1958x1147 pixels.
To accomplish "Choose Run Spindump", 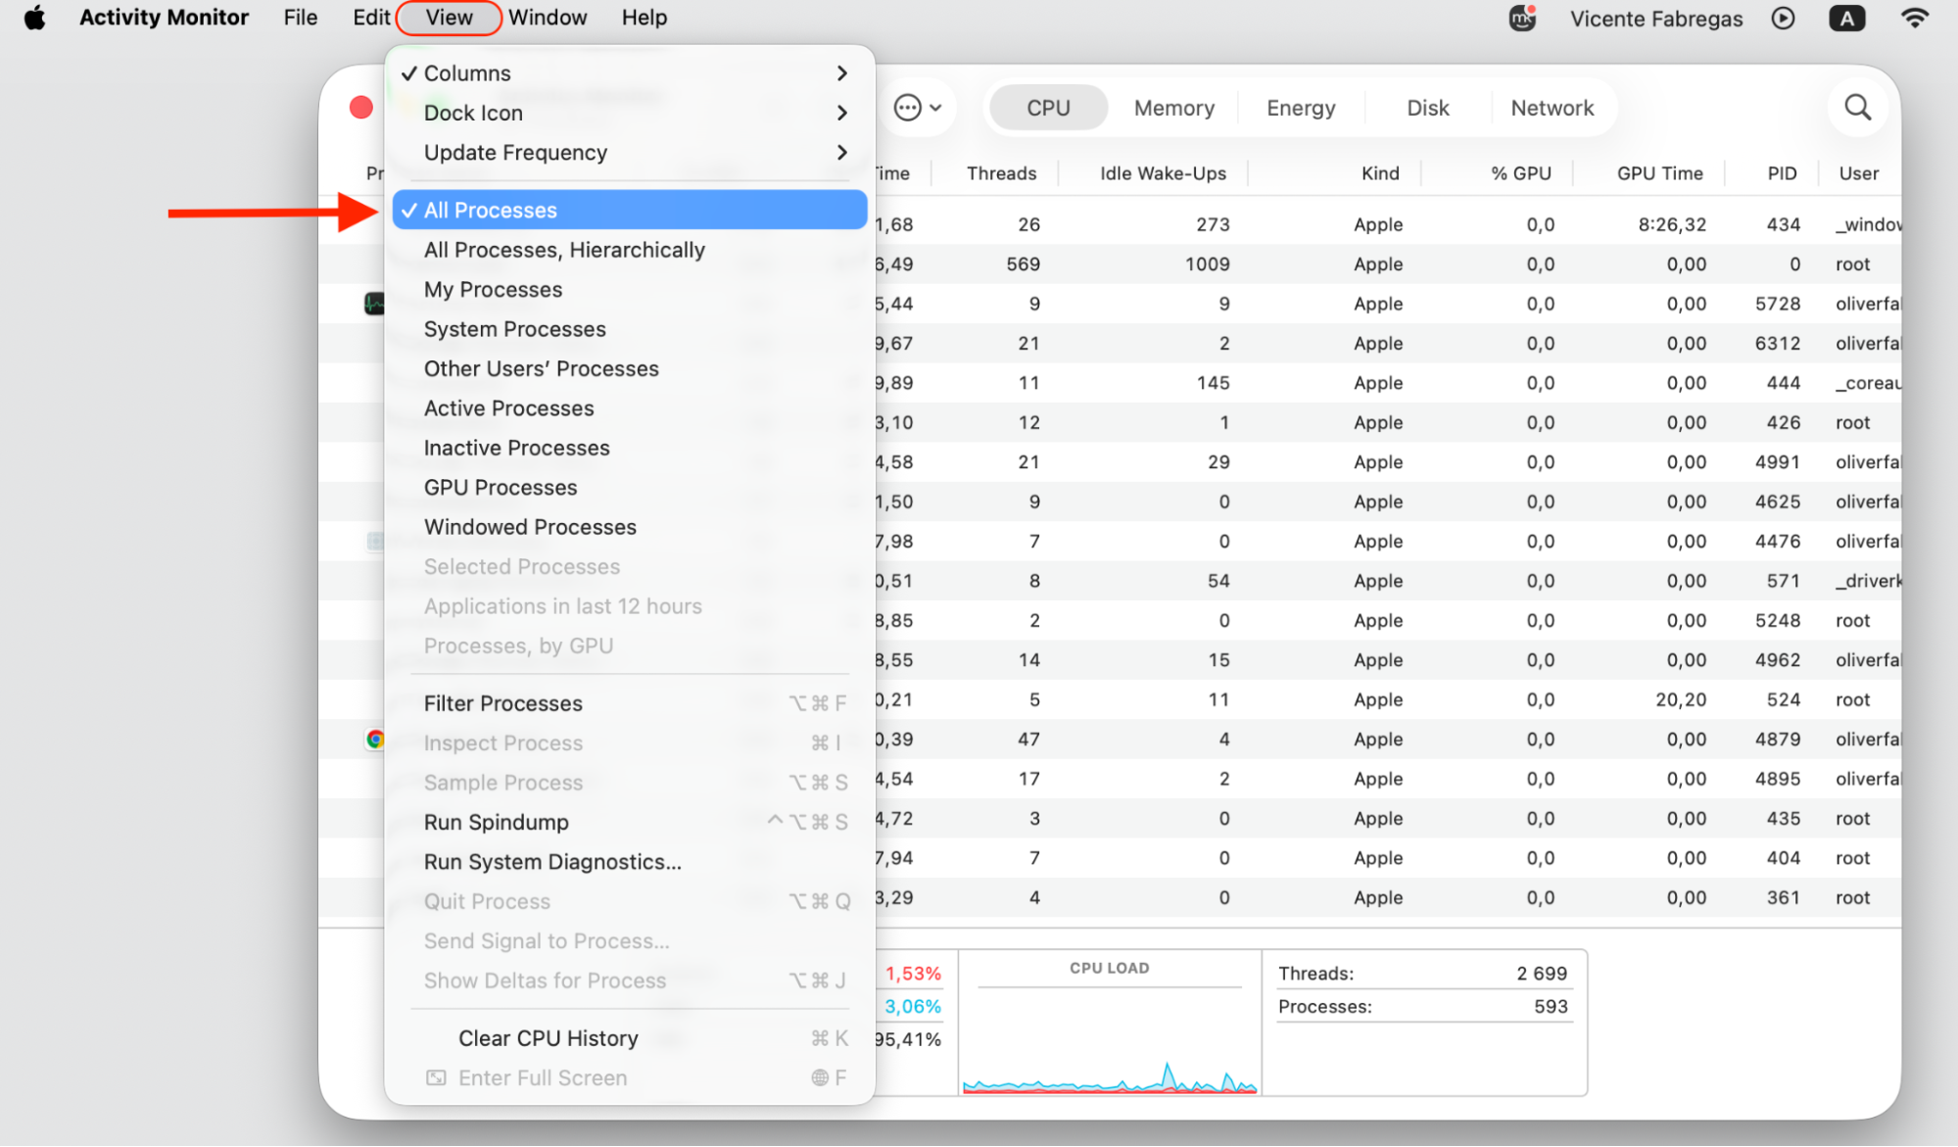I will 630,822.
